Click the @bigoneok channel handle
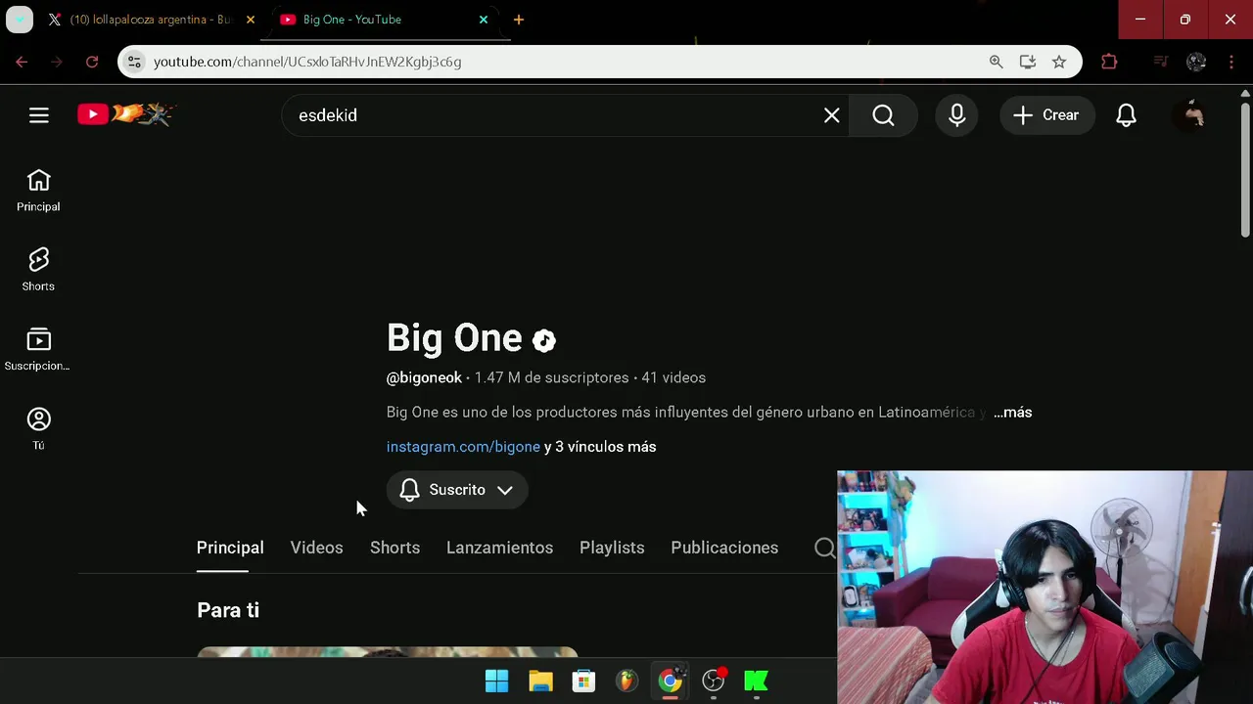The height and width of the screenshot is (704, 1253). 424,377
